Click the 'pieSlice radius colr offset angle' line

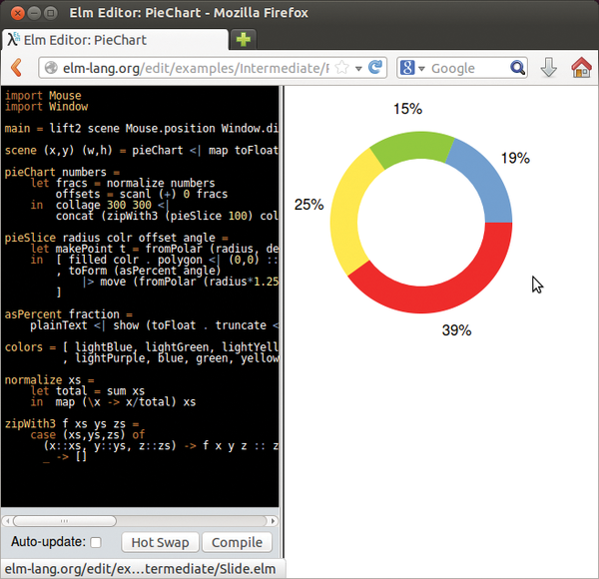pyautogui.click(x=116, y=238)
